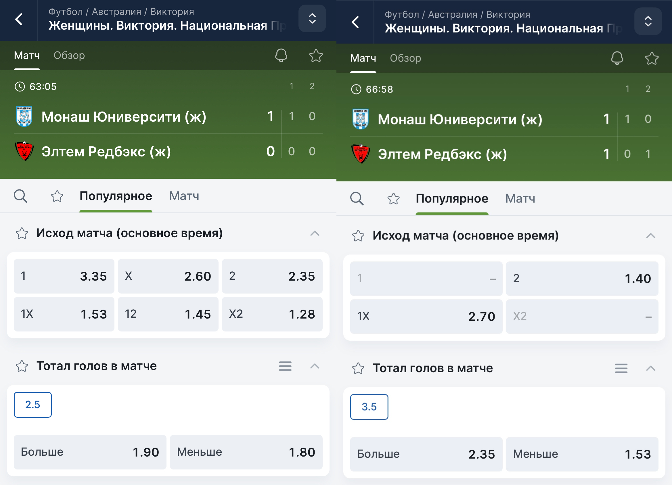Bet on X draw at 2.60

click(x=168, y=276)
